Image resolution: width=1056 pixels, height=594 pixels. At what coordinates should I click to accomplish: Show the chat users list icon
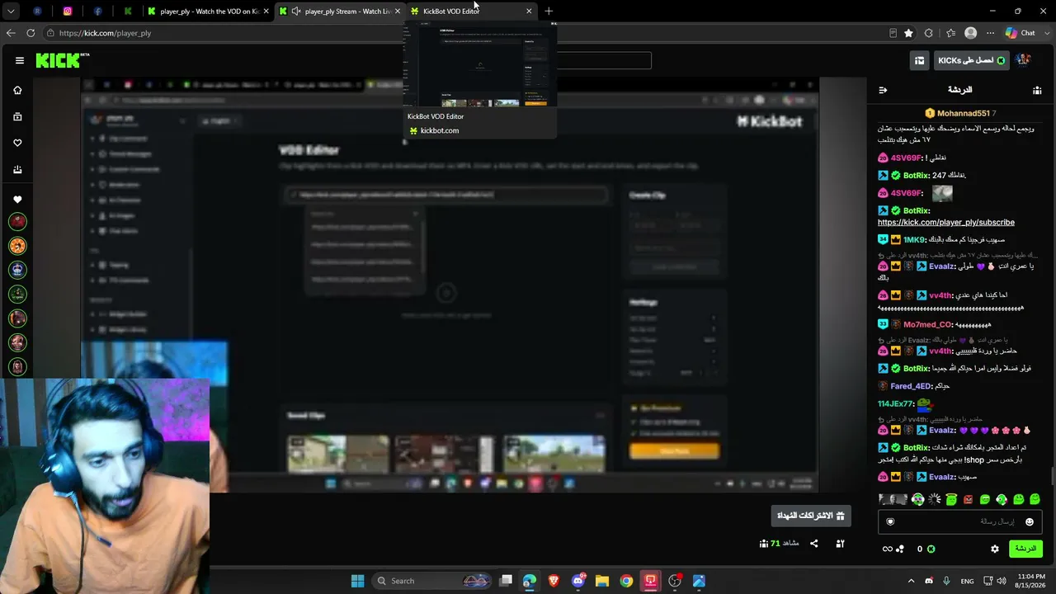pyautogui.click(x=1037, y=90)
